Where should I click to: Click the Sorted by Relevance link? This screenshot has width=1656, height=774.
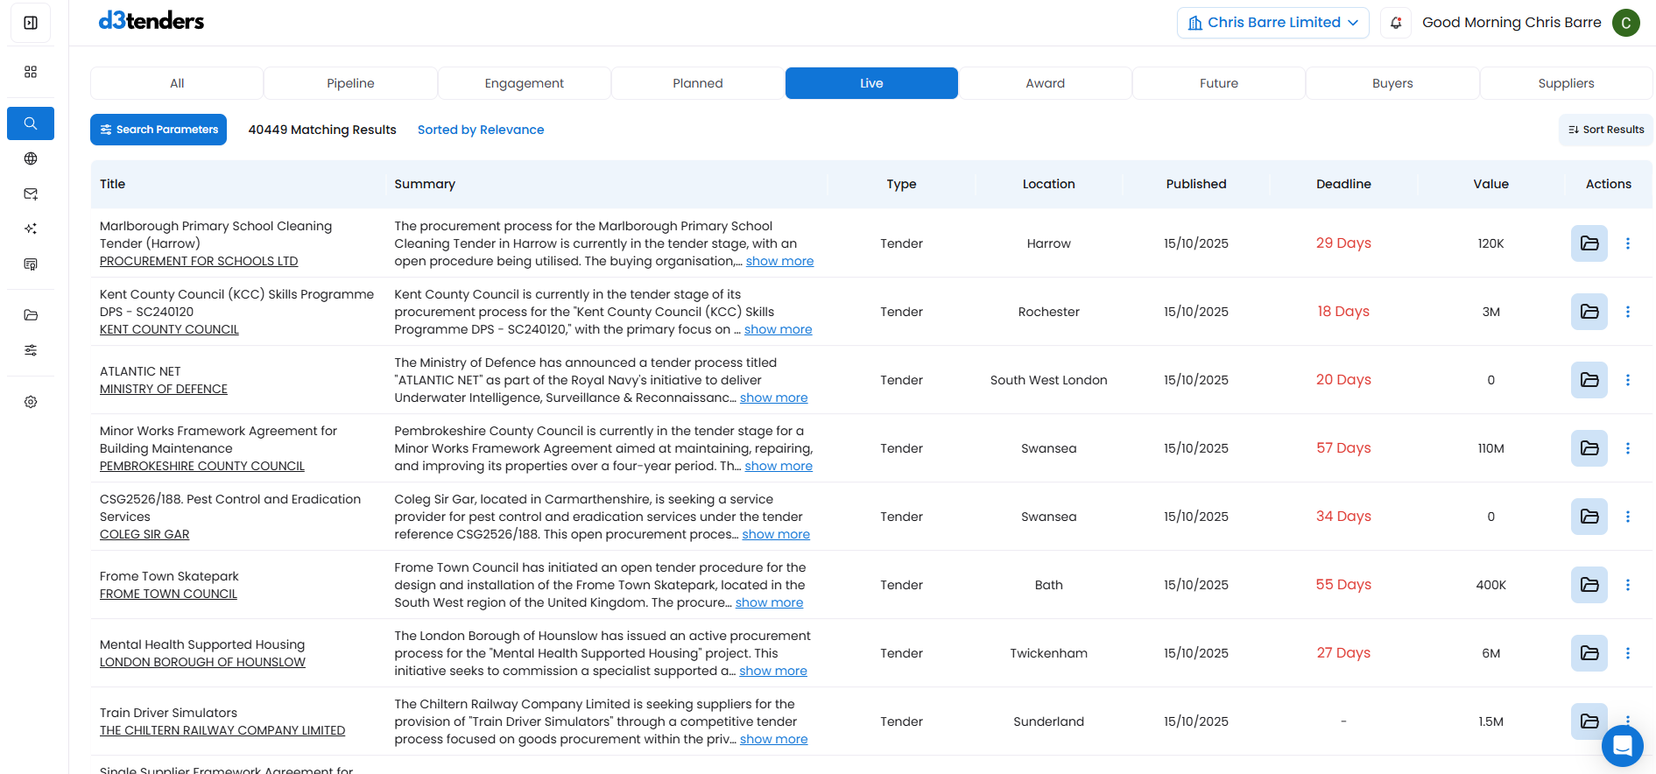pyautogui.click(x=480, y=130)
